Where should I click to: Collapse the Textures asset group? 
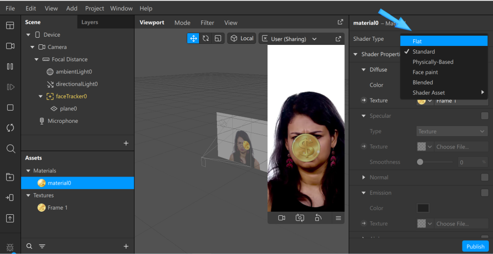29,195
